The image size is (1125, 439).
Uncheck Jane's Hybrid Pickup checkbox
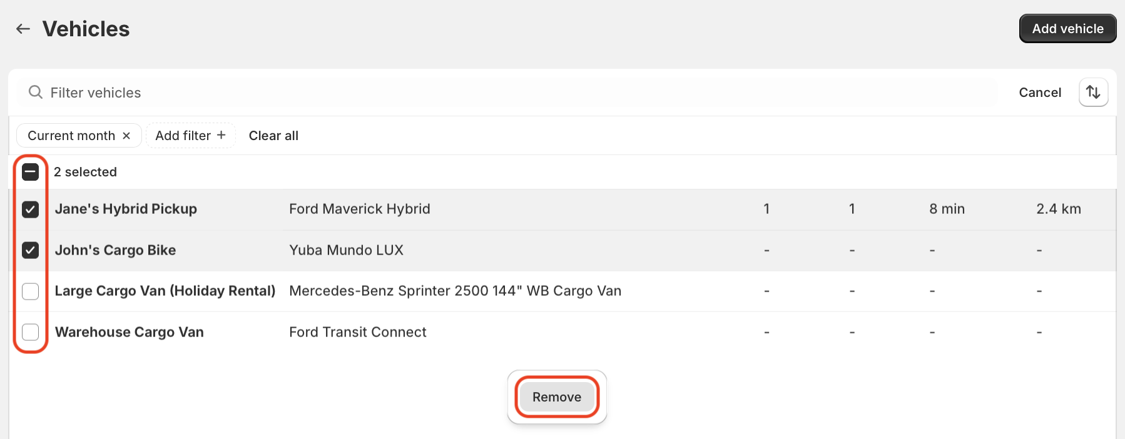[x=31, y=209]
